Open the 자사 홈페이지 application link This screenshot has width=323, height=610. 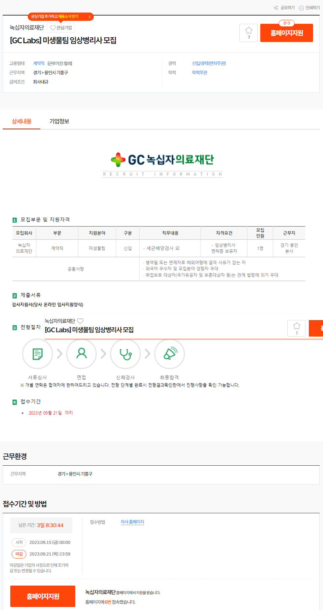[132, 522]
